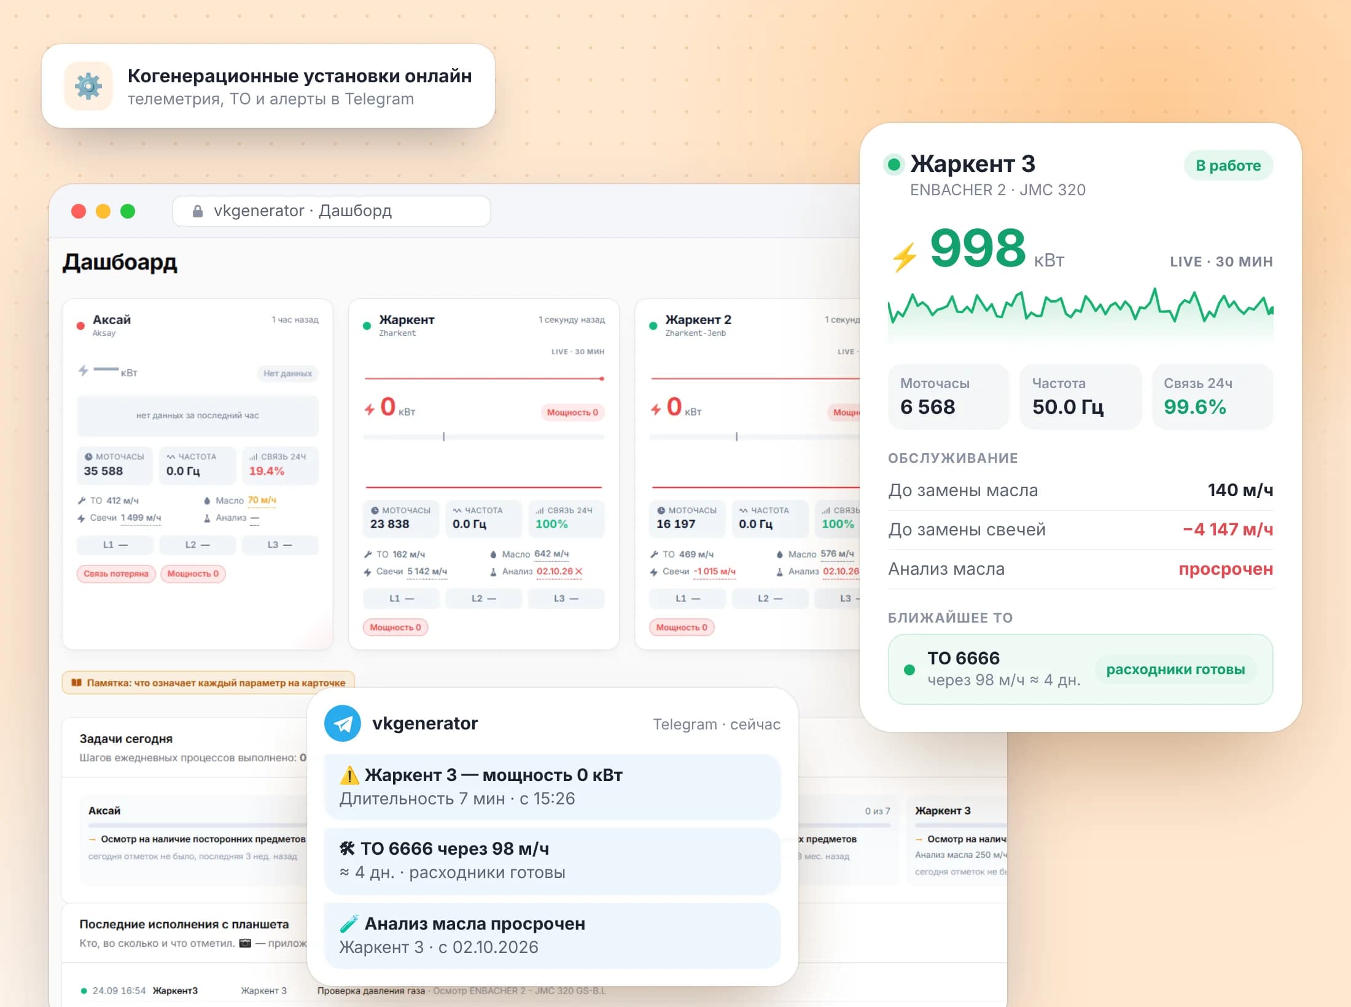Image resolution: width=1351 pixels, height=1007 pixels.
Task: Click the Нет данных badge in Аксай card
Action: pos(287,373)
